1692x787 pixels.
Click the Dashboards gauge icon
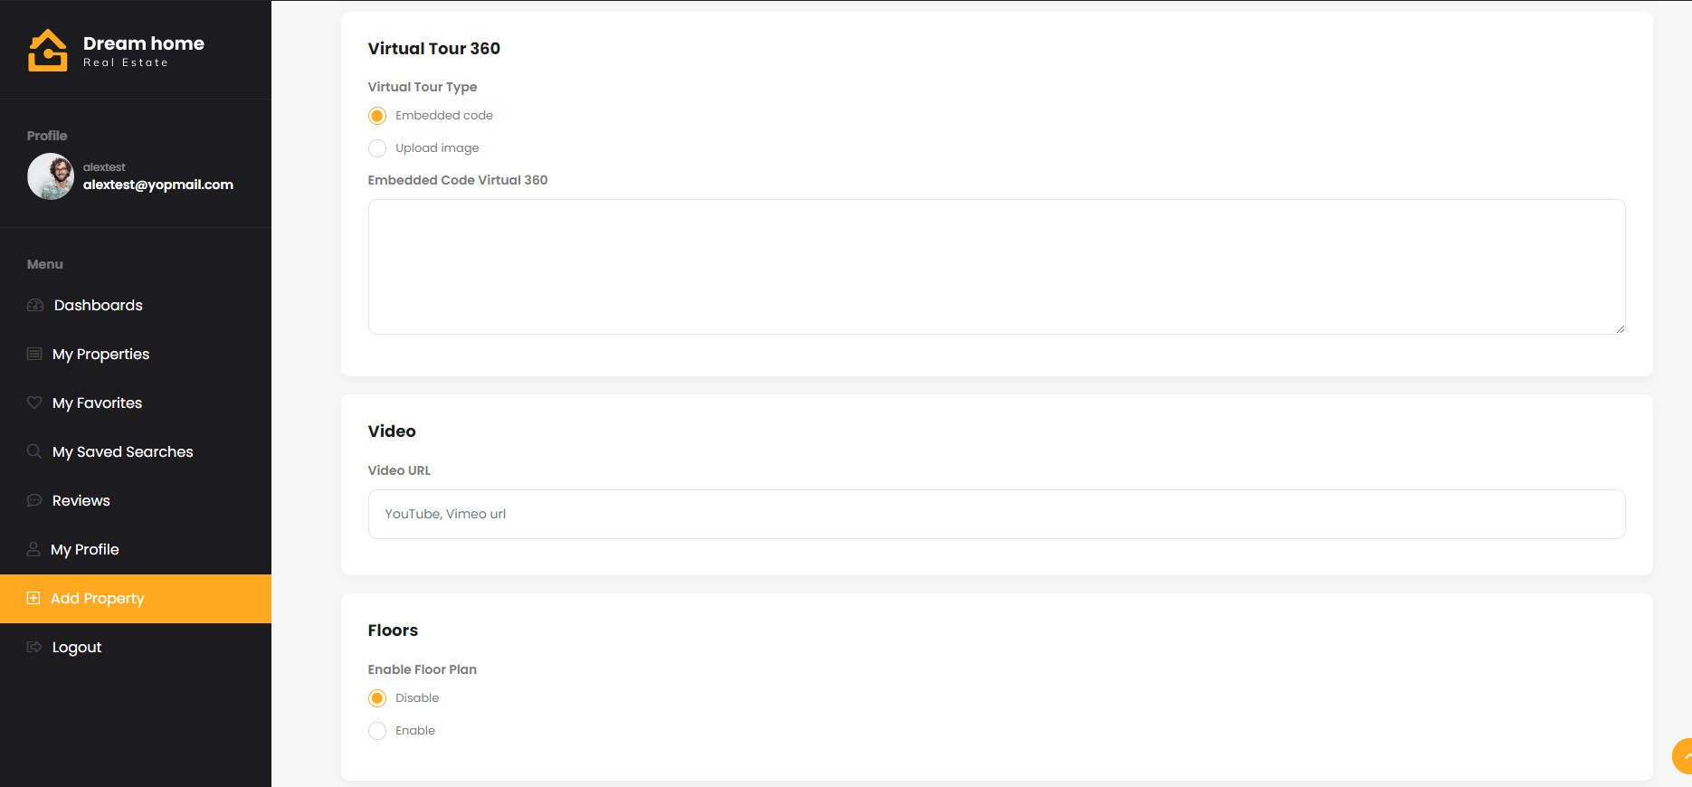tap(35, 305)
